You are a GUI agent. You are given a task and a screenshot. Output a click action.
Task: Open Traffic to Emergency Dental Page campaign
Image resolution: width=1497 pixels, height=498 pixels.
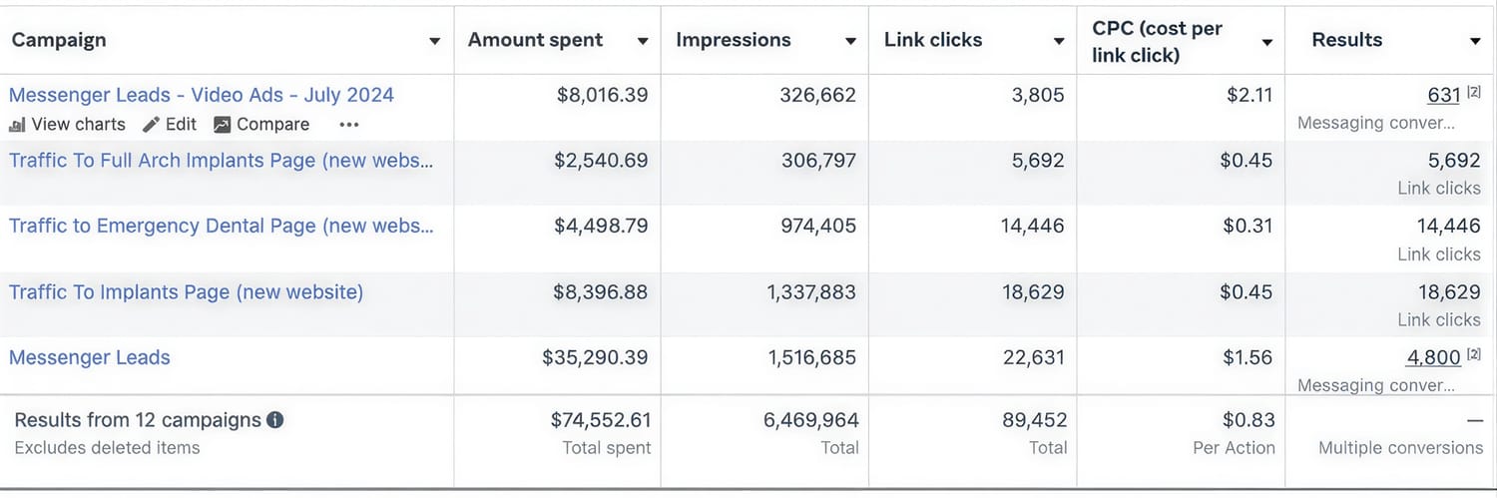[222, 226]
